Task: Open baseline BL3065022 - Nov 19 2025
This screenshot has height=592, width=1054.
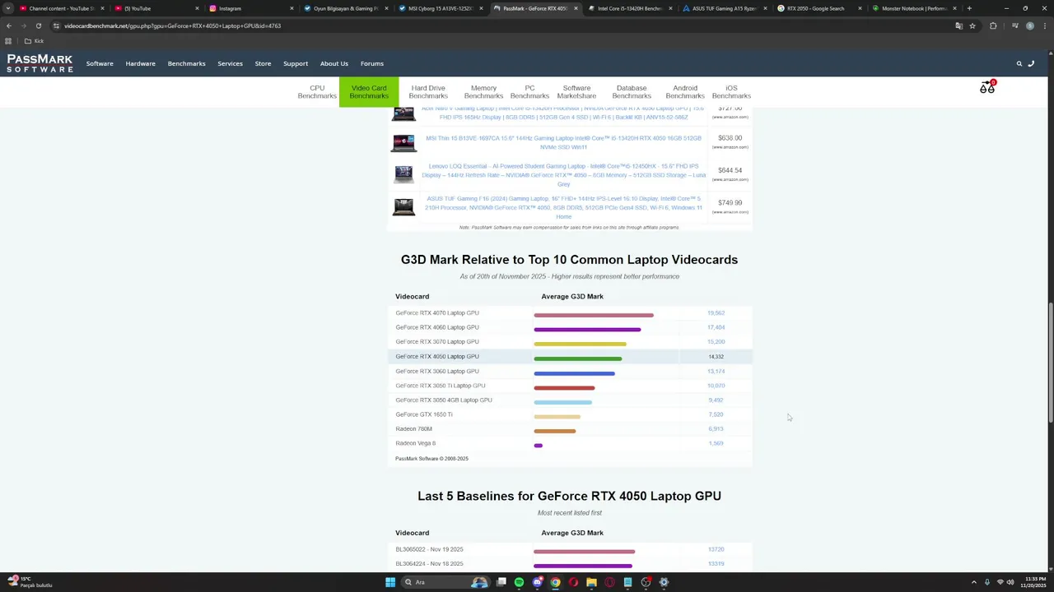Action: pos(429,549)
